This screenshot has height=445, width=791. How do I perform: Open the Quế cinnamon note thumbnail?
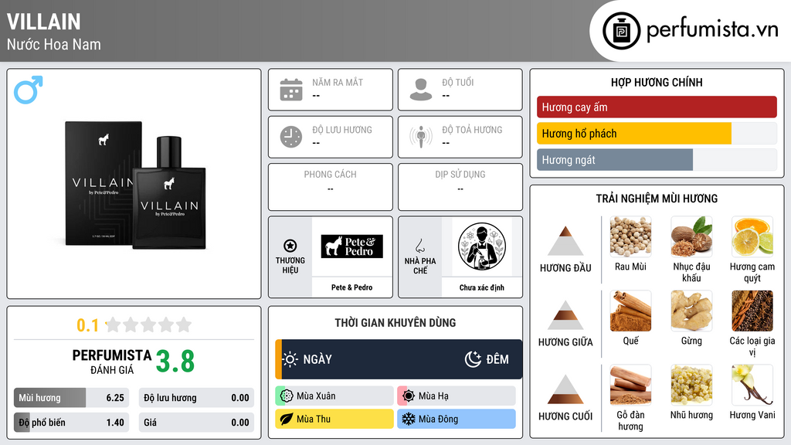tap(630, 311)
